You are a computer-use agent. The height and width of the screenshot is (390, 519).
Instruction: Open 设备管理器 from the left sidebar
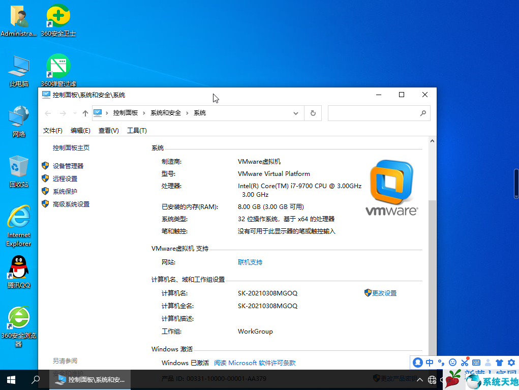pyautogui.click(x=68, y=166)
